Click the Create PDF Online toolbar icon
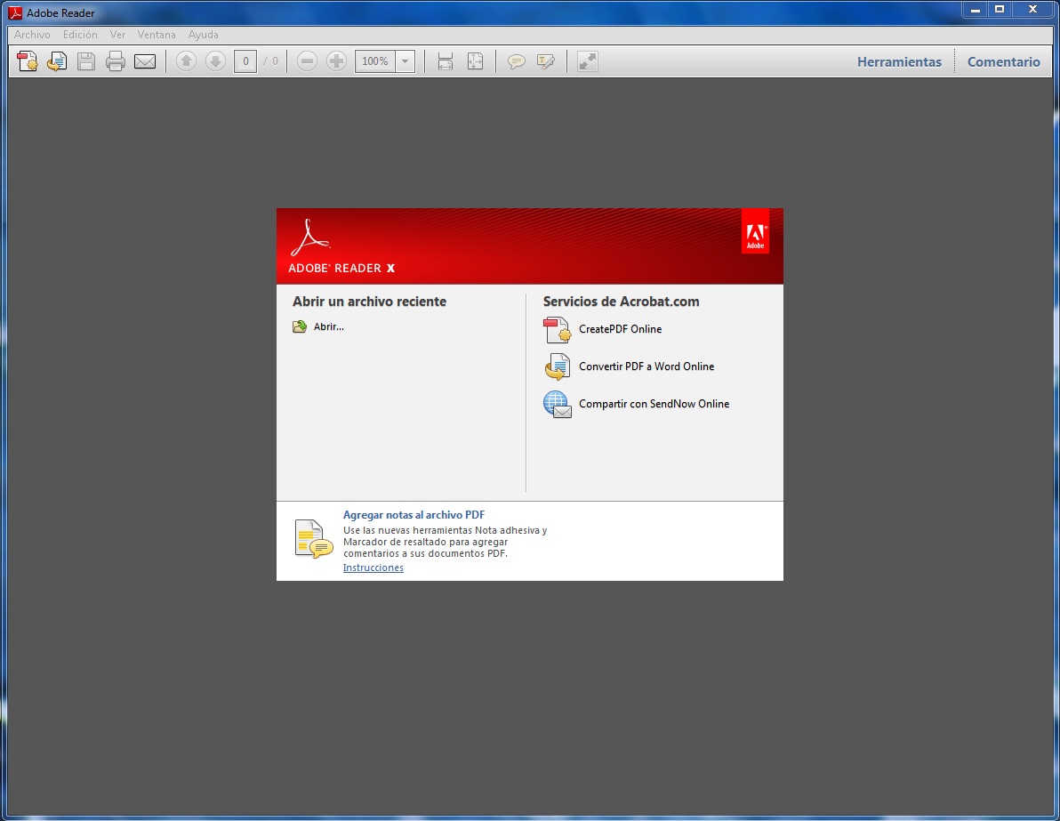 tap(28, 61)
